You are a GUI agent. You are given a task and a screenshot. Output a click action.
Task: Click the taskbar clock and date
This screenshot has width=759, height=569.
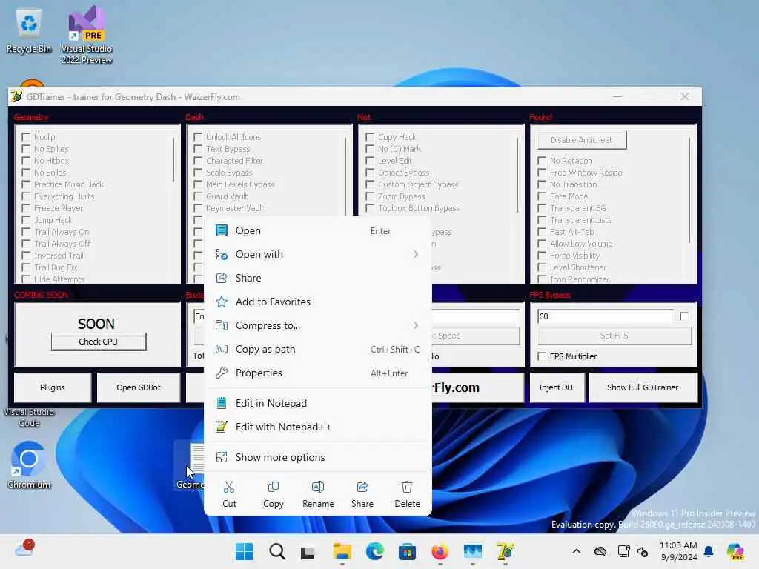point(678,551)
